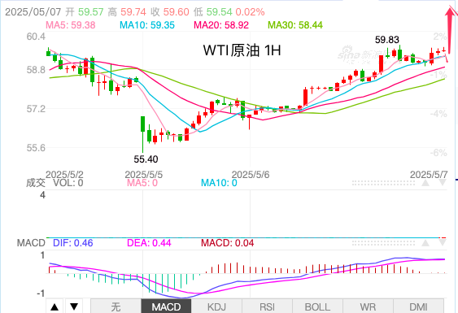Image resolution: width=458 pixels, height=313 pixels.
Task: Click the up arrow in the MACD panel header
Action: 425,242
